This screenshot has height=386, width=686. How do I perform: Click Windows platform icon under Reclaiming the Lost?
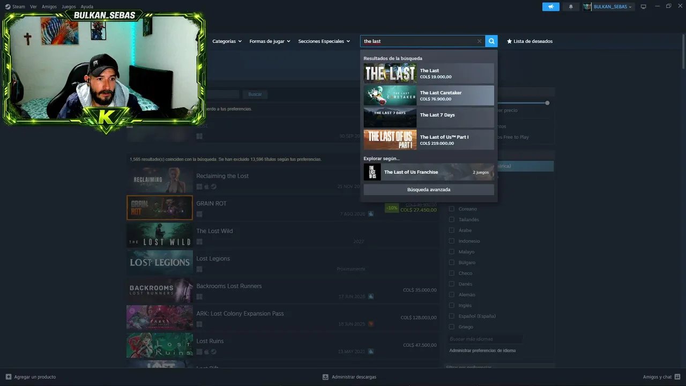point(199,187)
